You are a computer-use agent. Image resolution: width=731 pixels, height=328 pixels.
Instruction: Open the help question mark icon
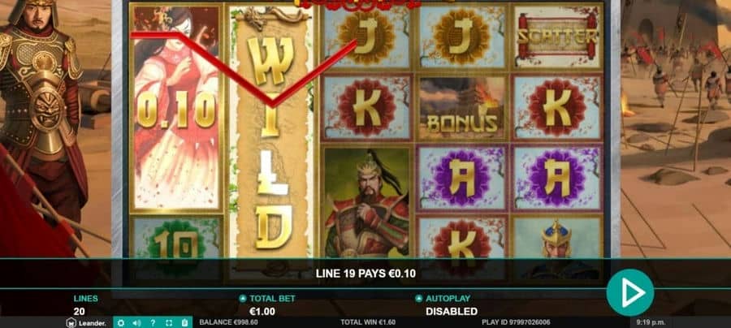click(x=153, y=322)
